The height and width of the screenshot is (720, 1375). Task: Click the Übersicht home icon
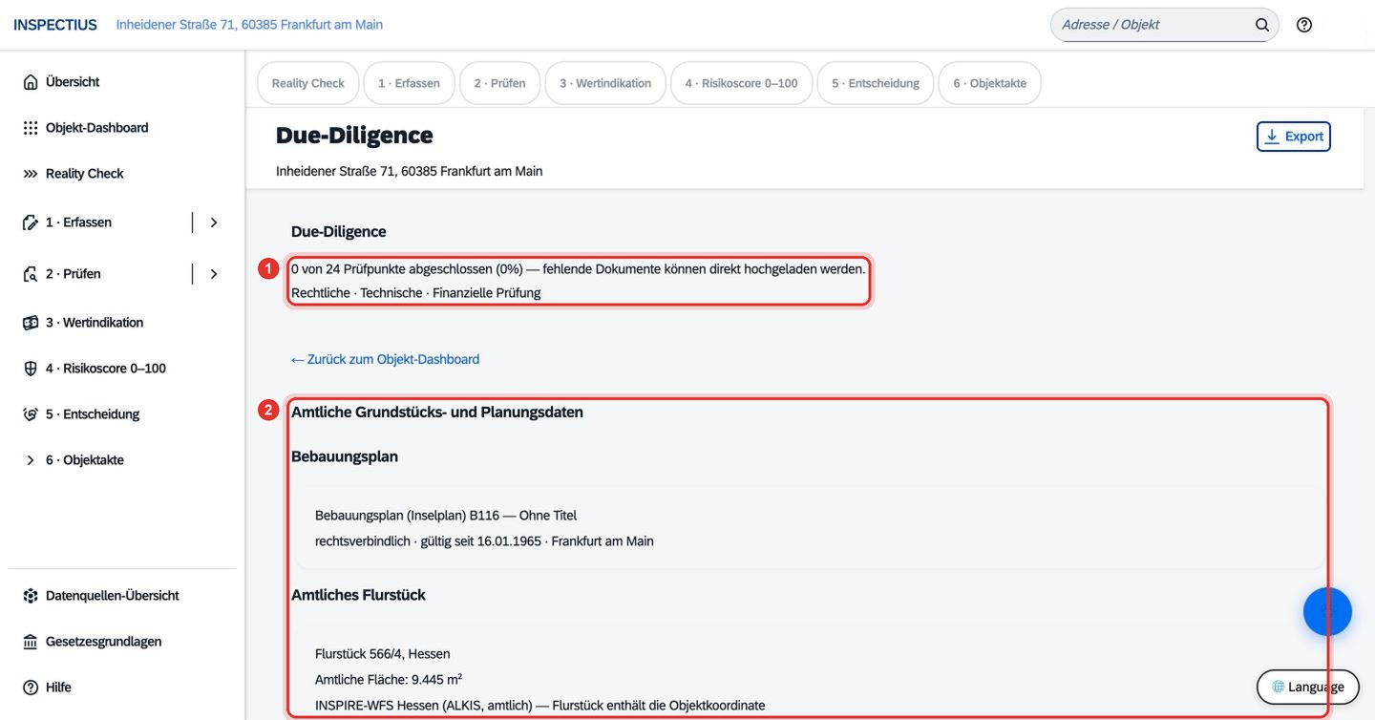coord(31,82)
